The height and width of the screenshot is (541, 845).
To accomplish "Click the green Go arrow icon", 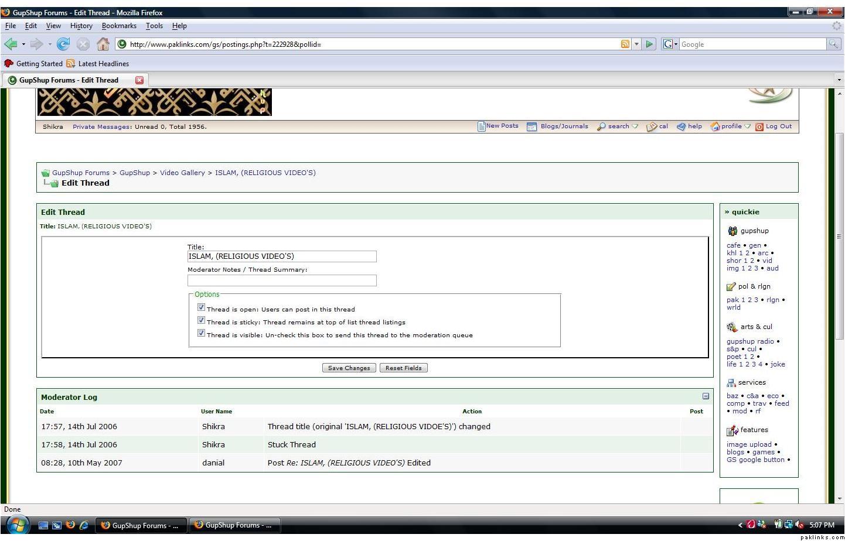I will (x=649, y=44).
